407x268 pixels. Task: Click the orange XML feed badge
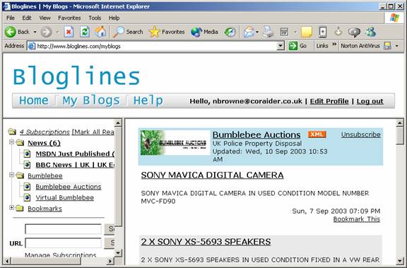317,134
